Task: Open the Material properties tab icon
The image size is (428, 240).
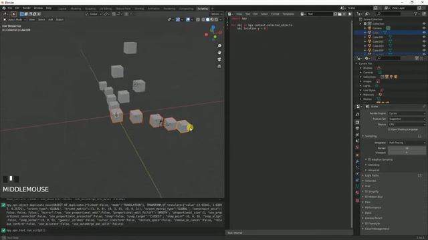Action: pyautogui.click(x=357, y=193)
